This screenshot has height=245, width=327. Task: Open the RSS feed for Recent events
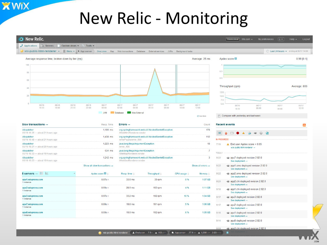click(304, 125)
